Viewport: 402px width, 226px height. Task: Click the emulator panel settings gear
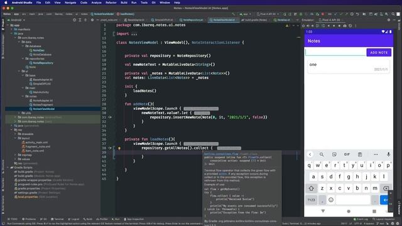(389, 19)
